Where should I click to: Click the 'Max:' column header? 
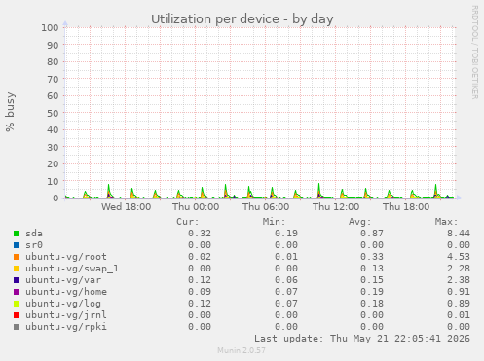[x=446, y=222]
